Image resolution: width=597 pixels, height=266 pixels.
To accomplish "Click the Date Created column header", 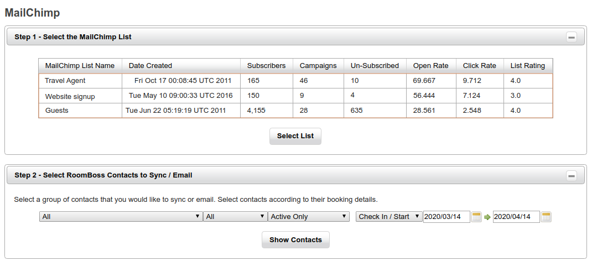I will coord(150,66).
